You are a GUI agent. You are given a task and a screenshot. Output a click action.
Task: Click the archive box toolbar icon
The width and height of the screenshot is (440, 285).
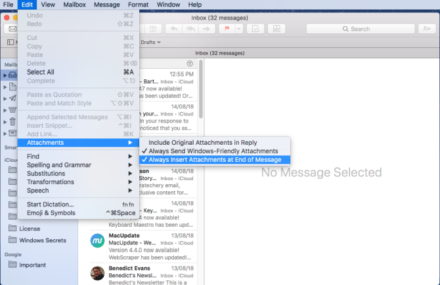(x=276, y=29)
